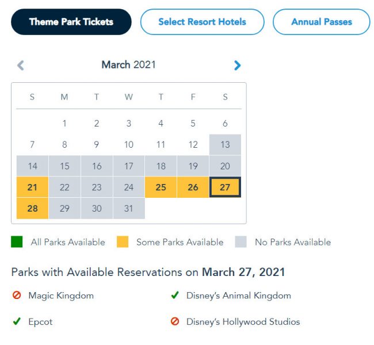374x345 pixels.
Task: Open the Annual Passes tab
Action: [x=321, y=22]
